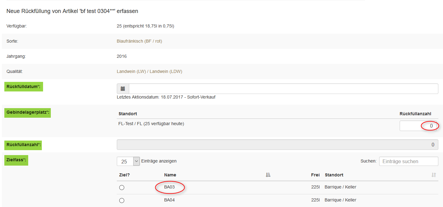
Task: Open the Landwein (LW) / Landwein (LDW) link
Action: point(149,71)
